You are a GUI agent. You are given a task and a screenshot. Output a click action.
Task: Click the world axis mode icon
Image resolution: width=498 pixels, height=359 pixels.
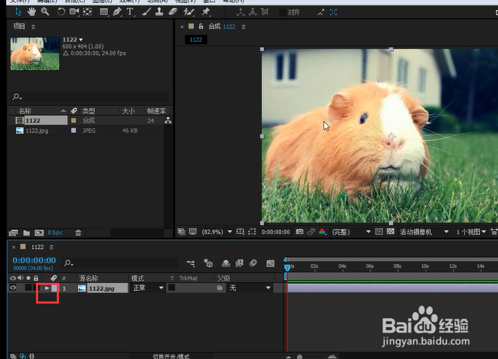point(253,12)
